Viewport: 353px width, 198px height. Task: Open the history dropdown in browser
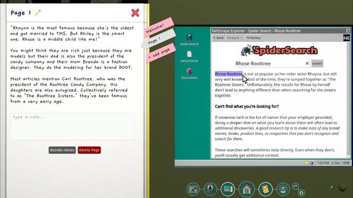[x=254, y=38]
